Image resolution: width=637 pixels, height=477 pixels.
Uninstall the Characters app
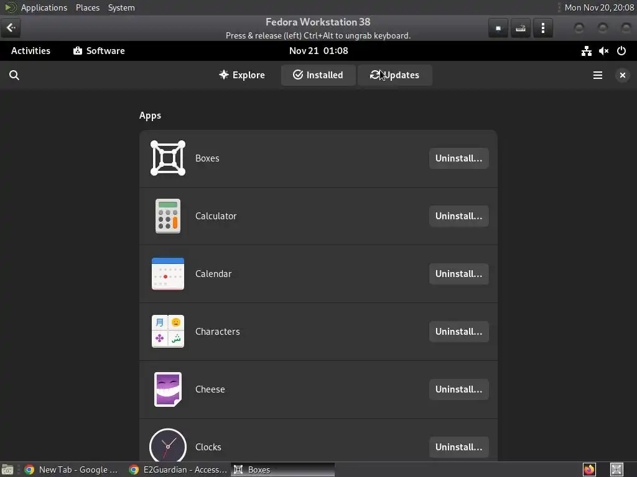tap(458, 332)
